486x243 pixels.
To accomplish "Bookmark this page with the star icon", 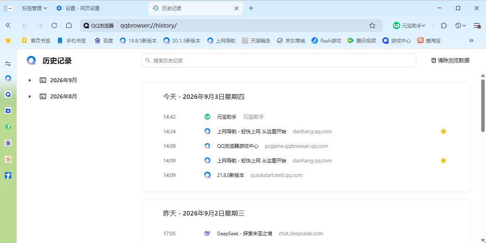I will 372,26.
